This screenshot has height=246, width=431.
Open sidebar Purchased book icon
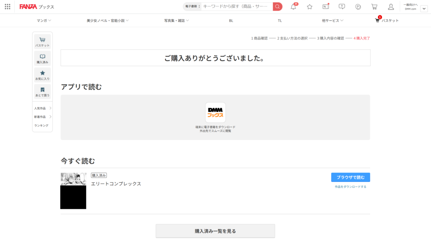click(x=43, y=59)
